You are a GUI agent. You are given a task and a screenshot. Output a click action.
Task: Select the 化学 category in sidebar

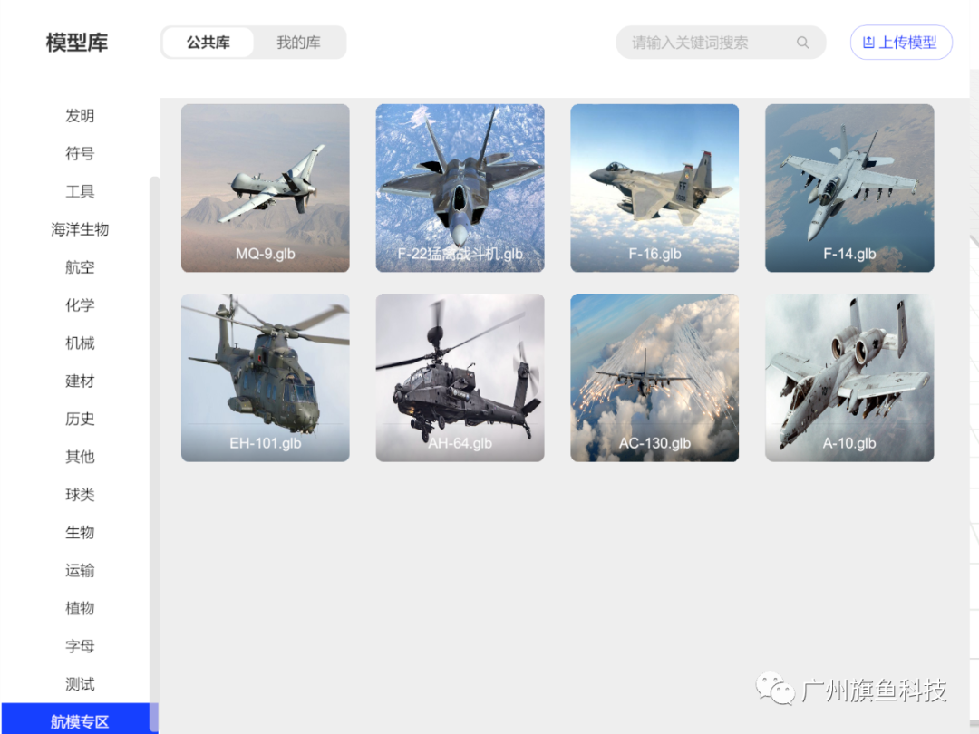click(x=80, y=305)
